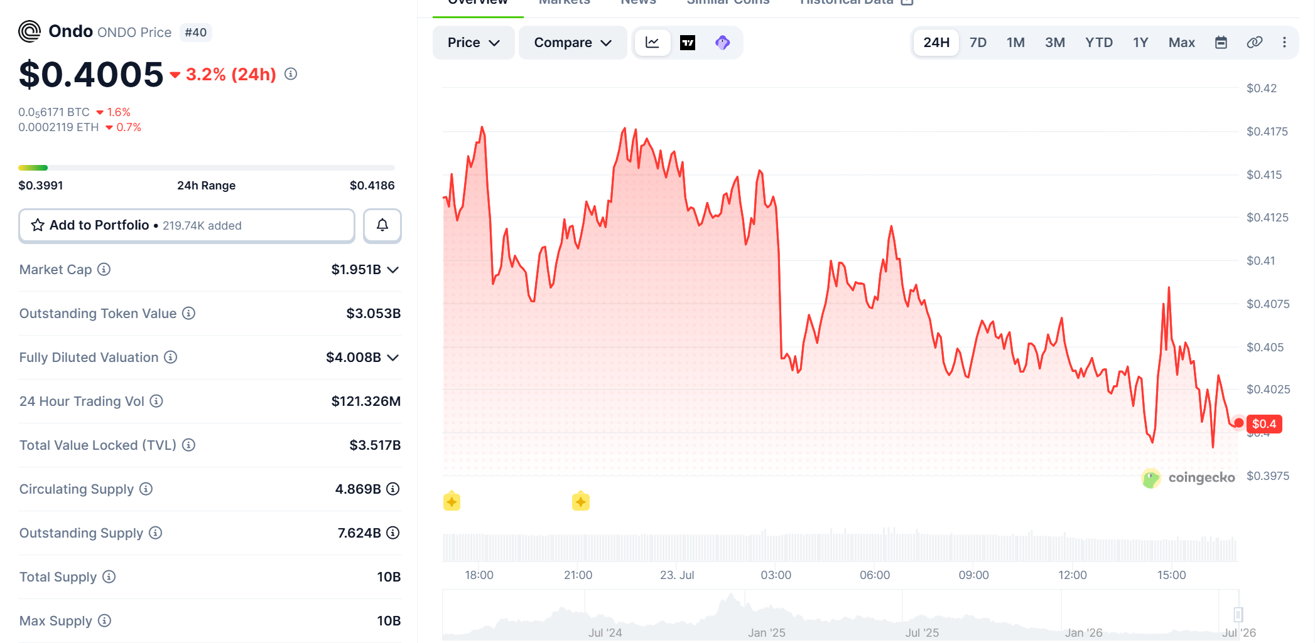The width and height of the screenshot is (1315, 643).
Task: Click the $121.326M trading volume value
Action: (365, 401)
